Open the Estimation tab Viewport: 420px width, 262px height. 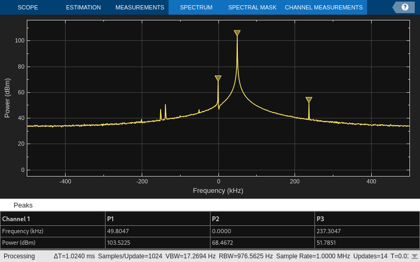83,7
